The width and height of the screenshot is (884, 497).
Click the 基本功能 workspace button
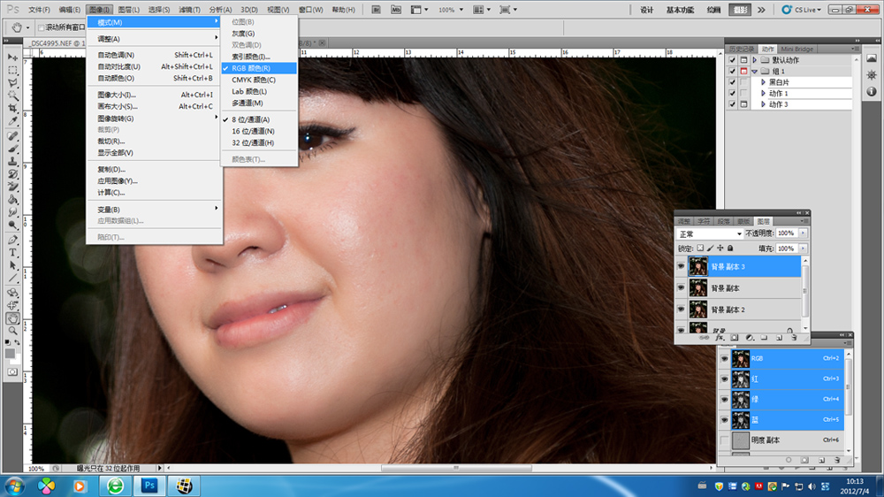(680, 10)
